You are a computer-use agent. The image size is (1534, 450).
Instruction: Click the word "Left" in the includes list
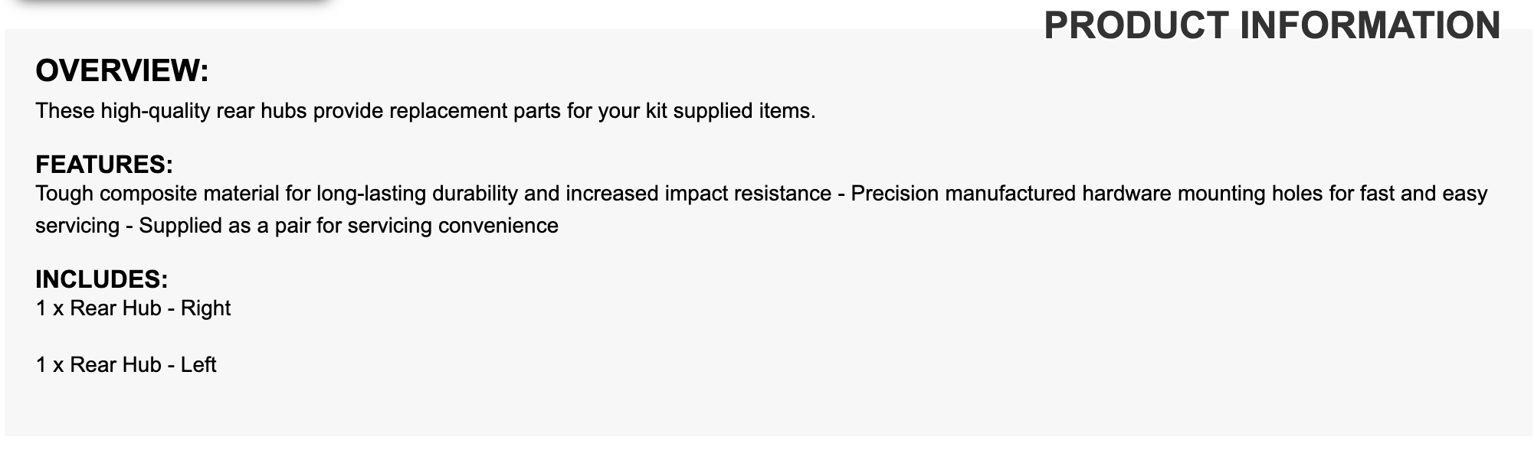[x=198, y=365]
